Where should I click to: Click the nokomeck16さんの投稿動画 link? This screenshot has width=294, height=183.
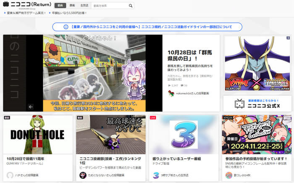point(192,93)
